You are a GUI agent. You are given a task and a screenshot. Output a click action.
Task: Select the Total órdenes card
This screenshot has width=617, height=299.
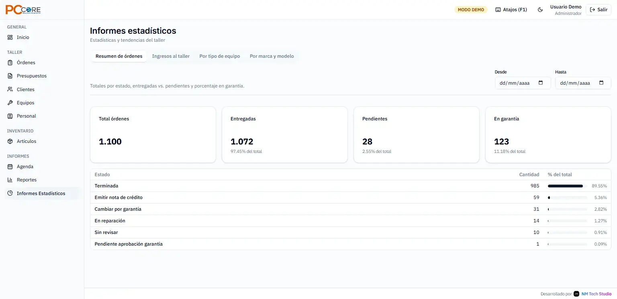tap(153, 135)
